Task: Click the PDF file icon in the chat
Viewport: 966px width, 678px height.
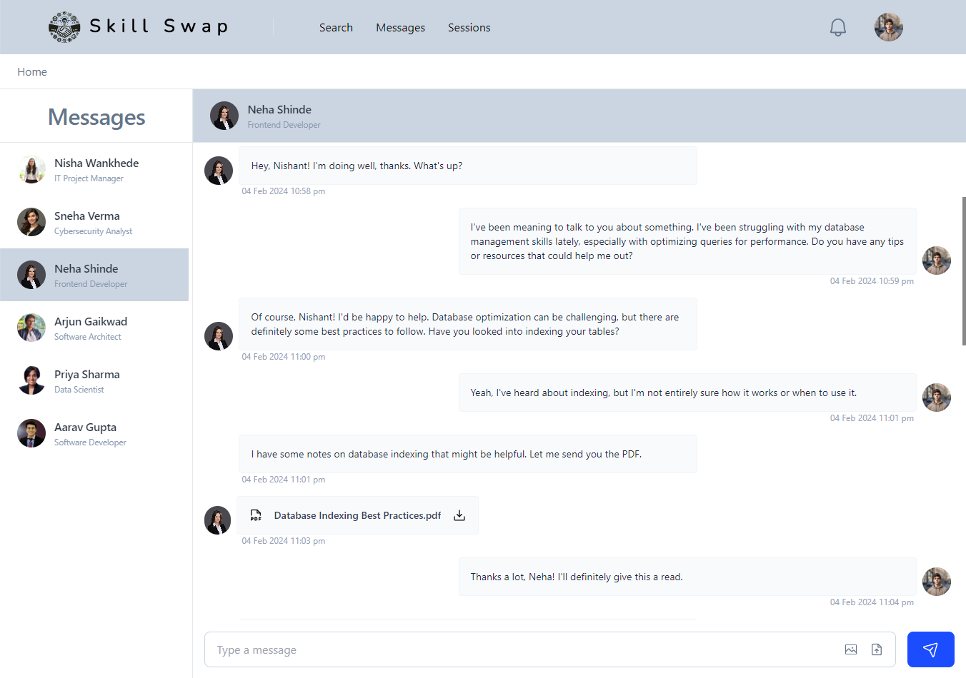Action: coord(256,515)
